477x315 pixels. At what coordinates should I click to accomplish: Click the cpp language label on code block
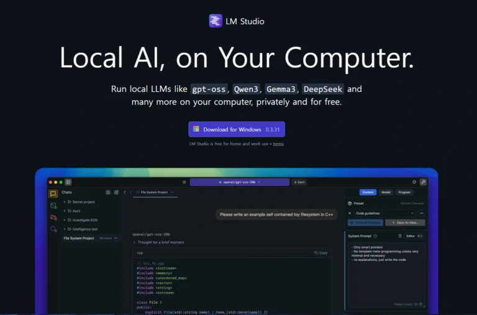click(140, 253)
